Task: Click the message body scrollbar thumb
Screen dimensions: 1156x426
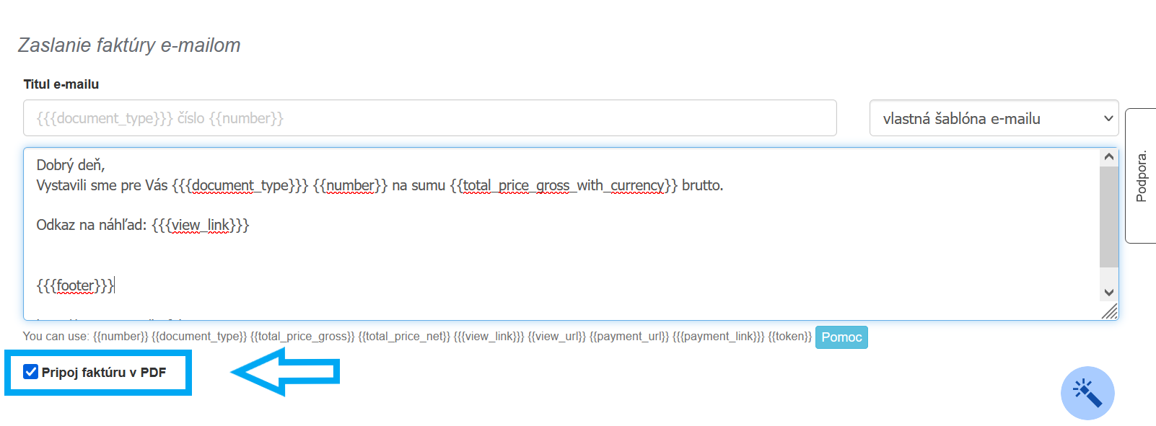Action: click(1108, 216)
